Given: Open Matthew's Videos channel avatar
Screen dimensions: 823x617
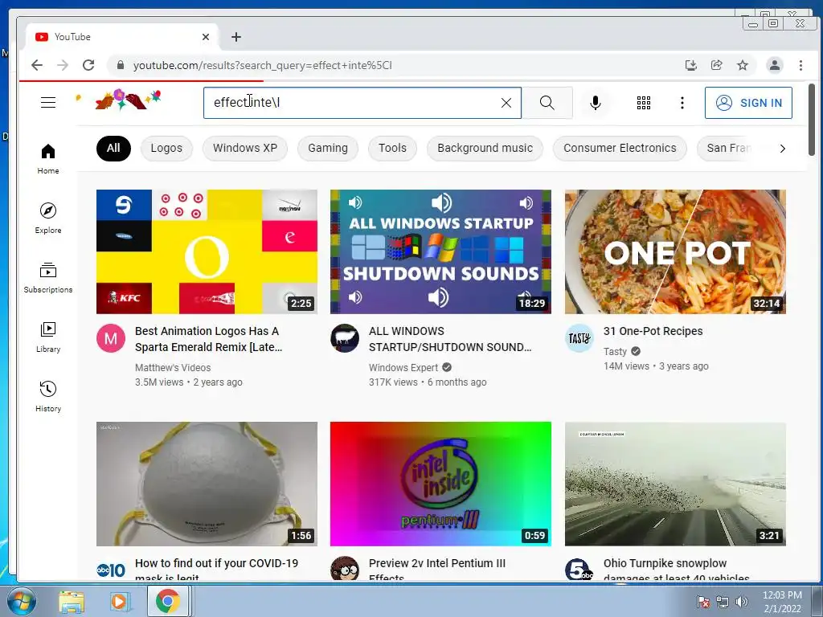Looking at the screenshot, I should tap(111, 338).
